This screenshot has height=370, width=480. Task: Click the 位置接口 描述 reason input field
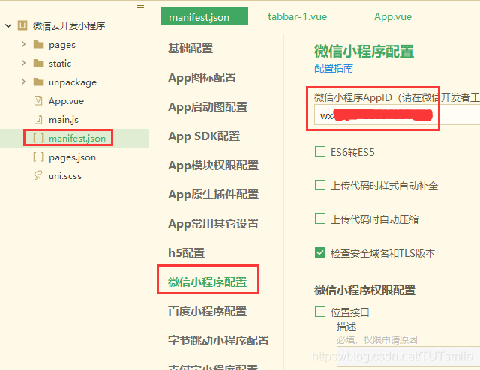(x=408, y=357)
